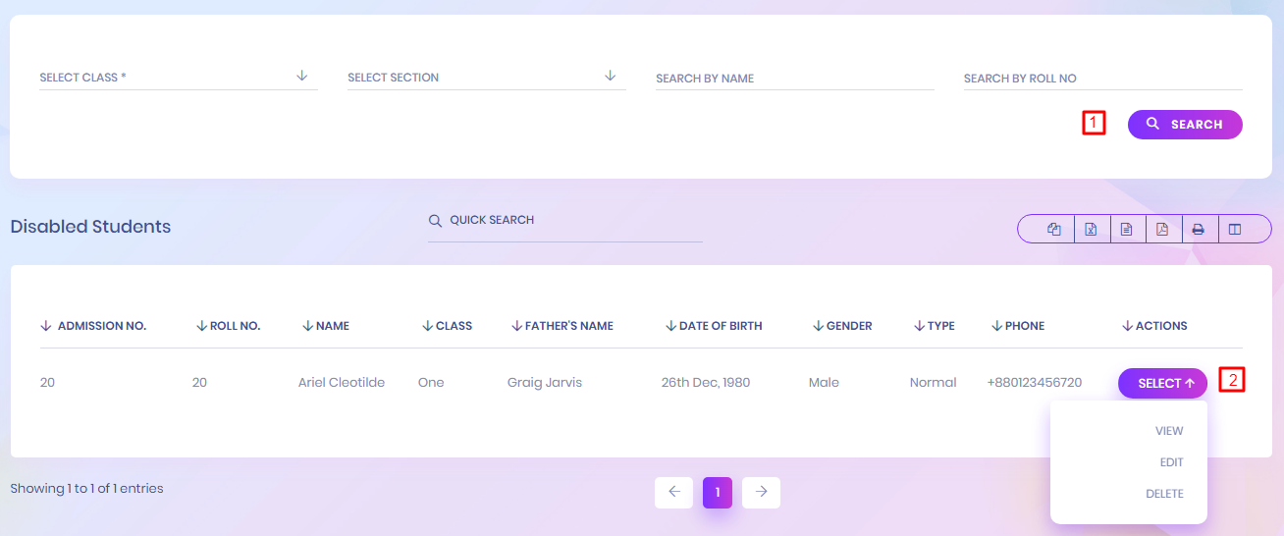Export the table to Excel
The height and width of the screenshot is (536, 1284).
(1091, 230)
